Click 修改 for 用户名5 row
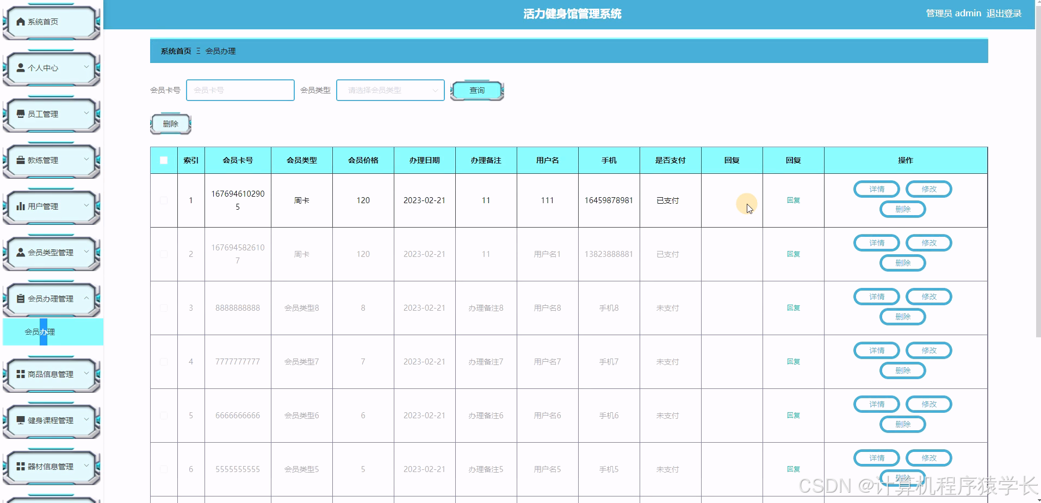 point(929,458)
